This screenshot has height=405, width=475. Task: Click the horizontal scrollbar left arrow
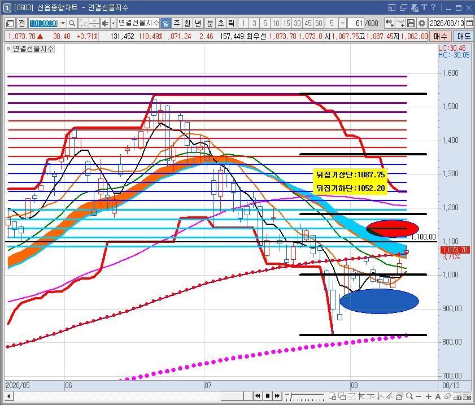tap(9, 396)
